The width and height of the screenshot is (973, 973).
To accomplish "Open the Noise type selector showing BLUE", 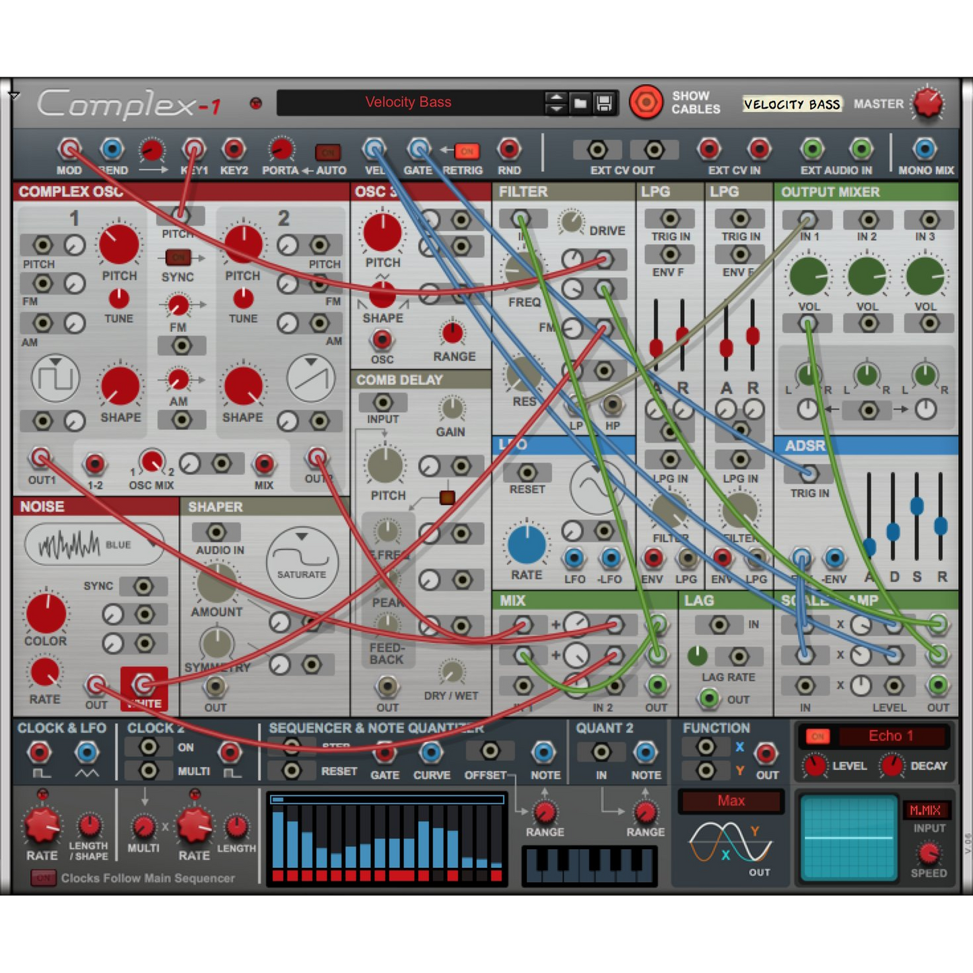I will point(94,545).
